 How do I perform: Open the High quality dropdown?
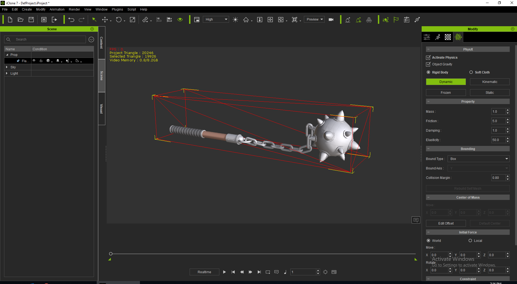tap(216, 19)
